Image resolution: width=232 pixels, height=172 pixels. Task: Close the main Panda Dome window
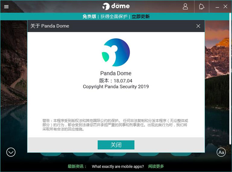point(225,6)
